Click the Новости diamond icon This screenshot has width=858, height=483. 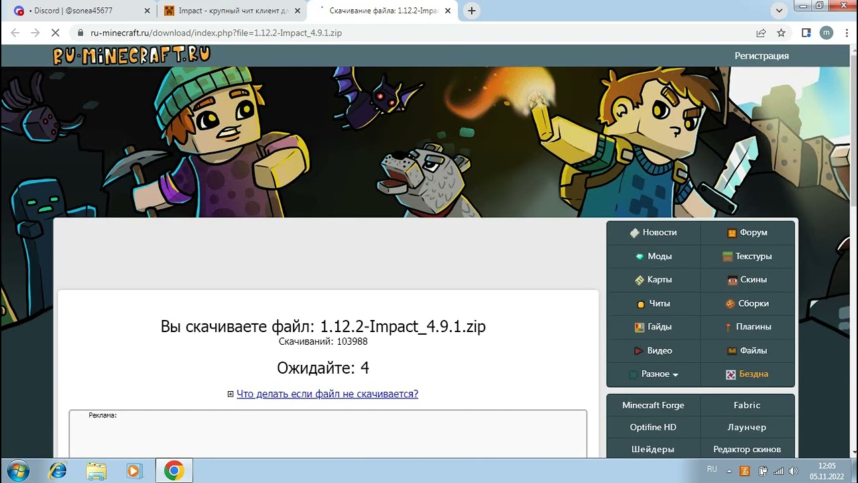pyautogui.click(x=634, y=233)
